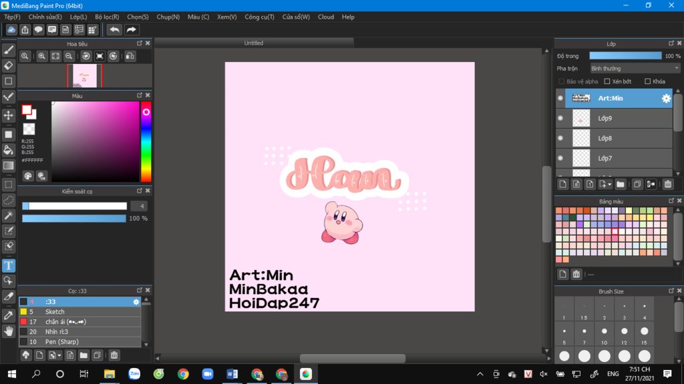The image size is (684, 384).
Task: Toggle visibility of Art:Min layer
Action: click(560, 99)
